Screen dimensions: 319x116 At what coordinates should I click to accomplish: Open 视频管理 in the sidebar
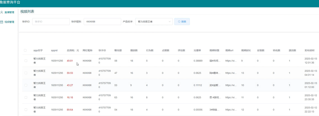coord(9,22)
